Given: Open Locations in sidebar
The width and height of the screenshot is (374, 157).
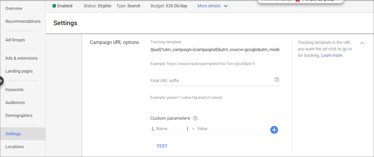Looking at the screenshot, I should pos(14,146).
